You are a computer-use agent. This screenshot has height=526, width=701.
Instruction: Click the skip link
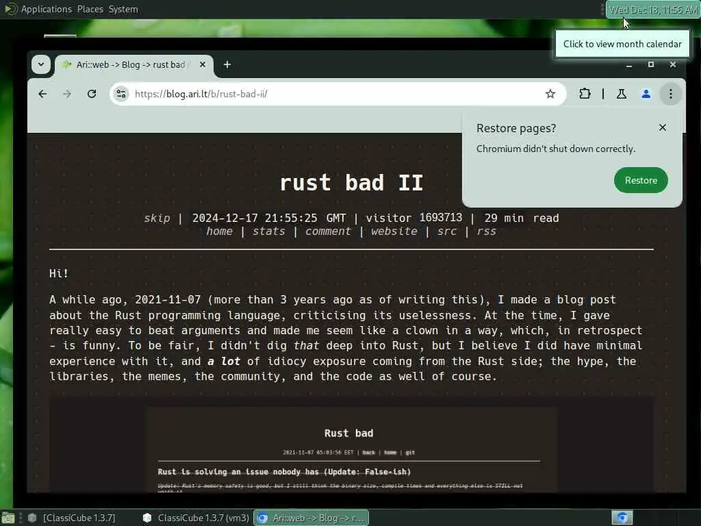click(x=157, y=218)
